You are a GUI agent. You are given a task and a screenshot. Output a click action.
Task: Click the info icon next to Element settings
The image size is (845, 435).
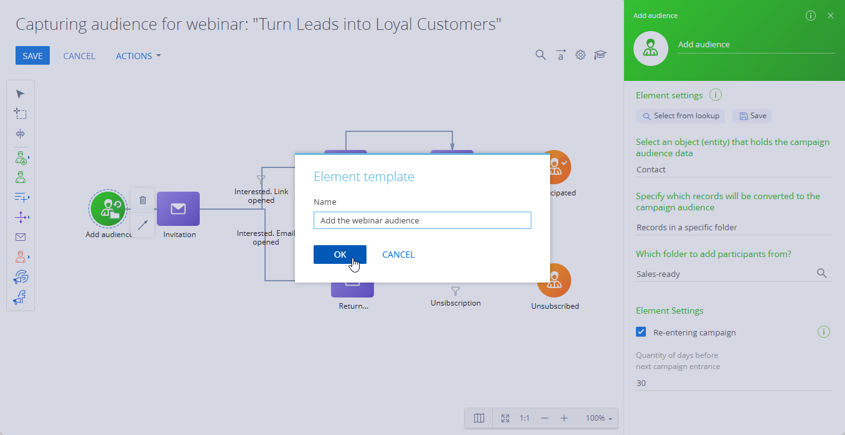click(x=716, y=95)
